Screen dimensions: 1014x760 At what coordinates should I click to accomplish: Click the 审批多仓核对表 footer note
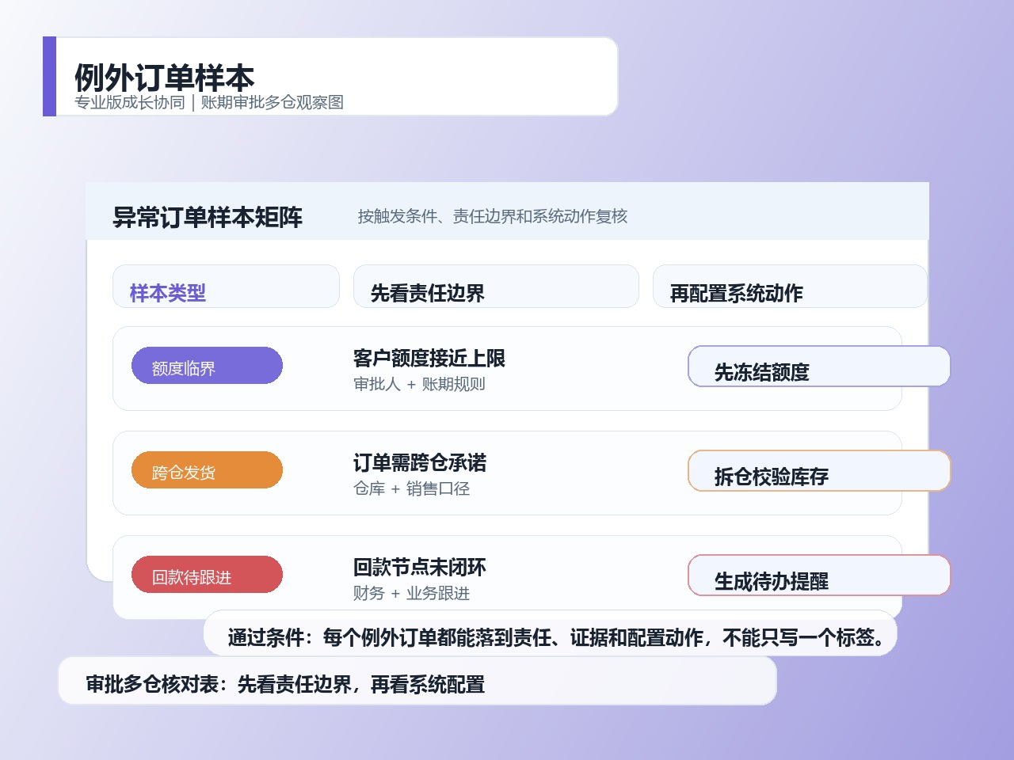point(417,680)
